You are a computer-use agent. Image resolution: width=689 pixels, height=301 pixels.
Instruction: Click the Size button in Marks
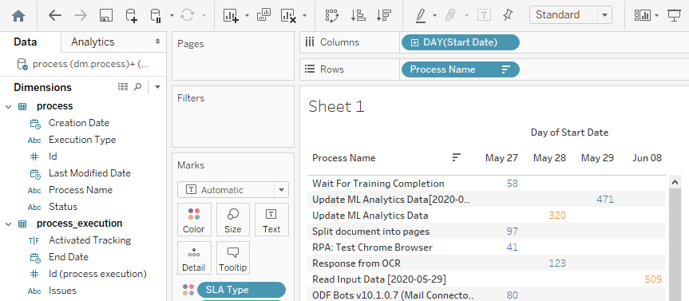click(x=232, y=220)
